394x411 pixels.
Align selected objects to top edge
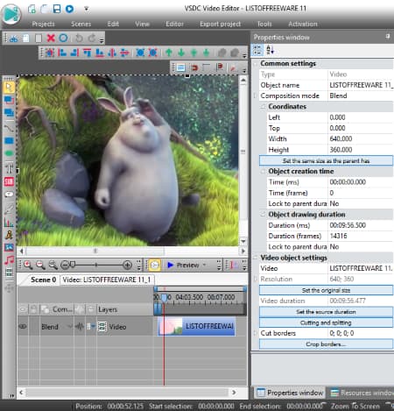click(87, 53)
